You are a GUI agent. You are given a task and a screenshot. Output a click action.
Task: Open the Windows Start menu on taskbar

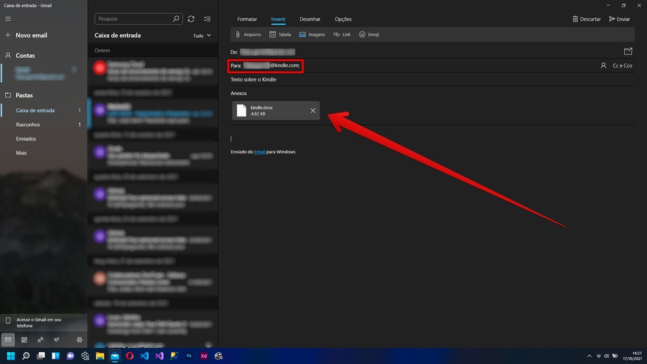(11, 356)
